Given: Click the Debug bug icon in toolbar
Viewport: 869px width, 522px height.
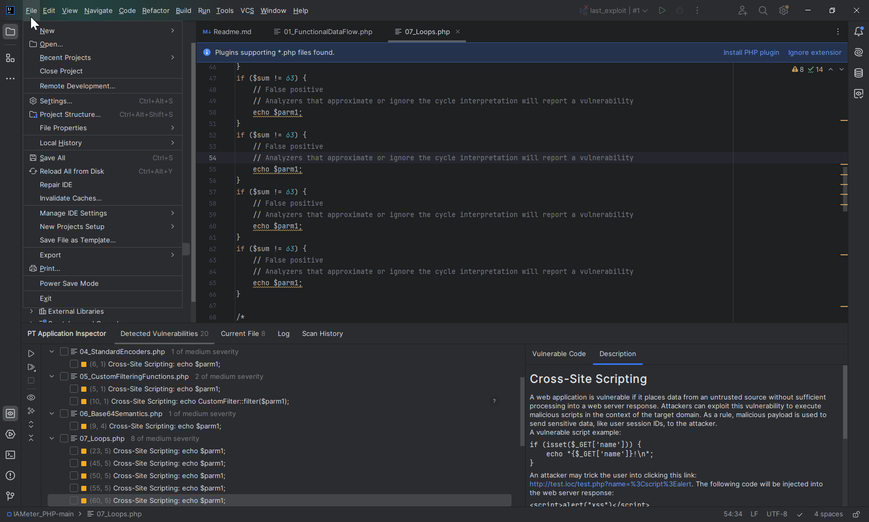Looking at the screenshot, I should point(680,10).
